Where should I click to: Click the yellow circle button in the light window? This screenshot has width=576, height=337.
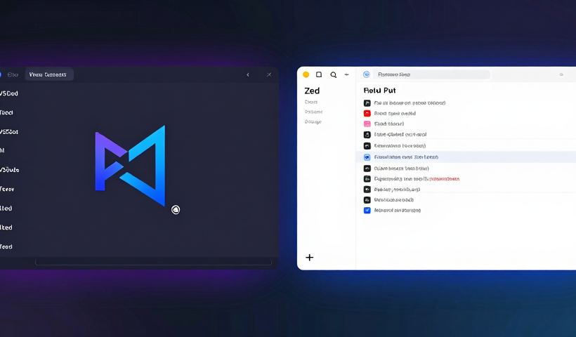(306, 74)
